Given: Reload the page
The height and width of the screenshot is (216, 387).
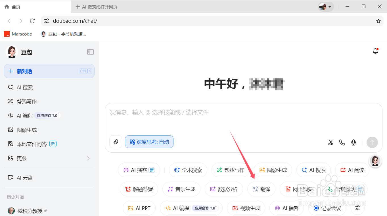Looking at the screenshot, I should coord(32,21).
